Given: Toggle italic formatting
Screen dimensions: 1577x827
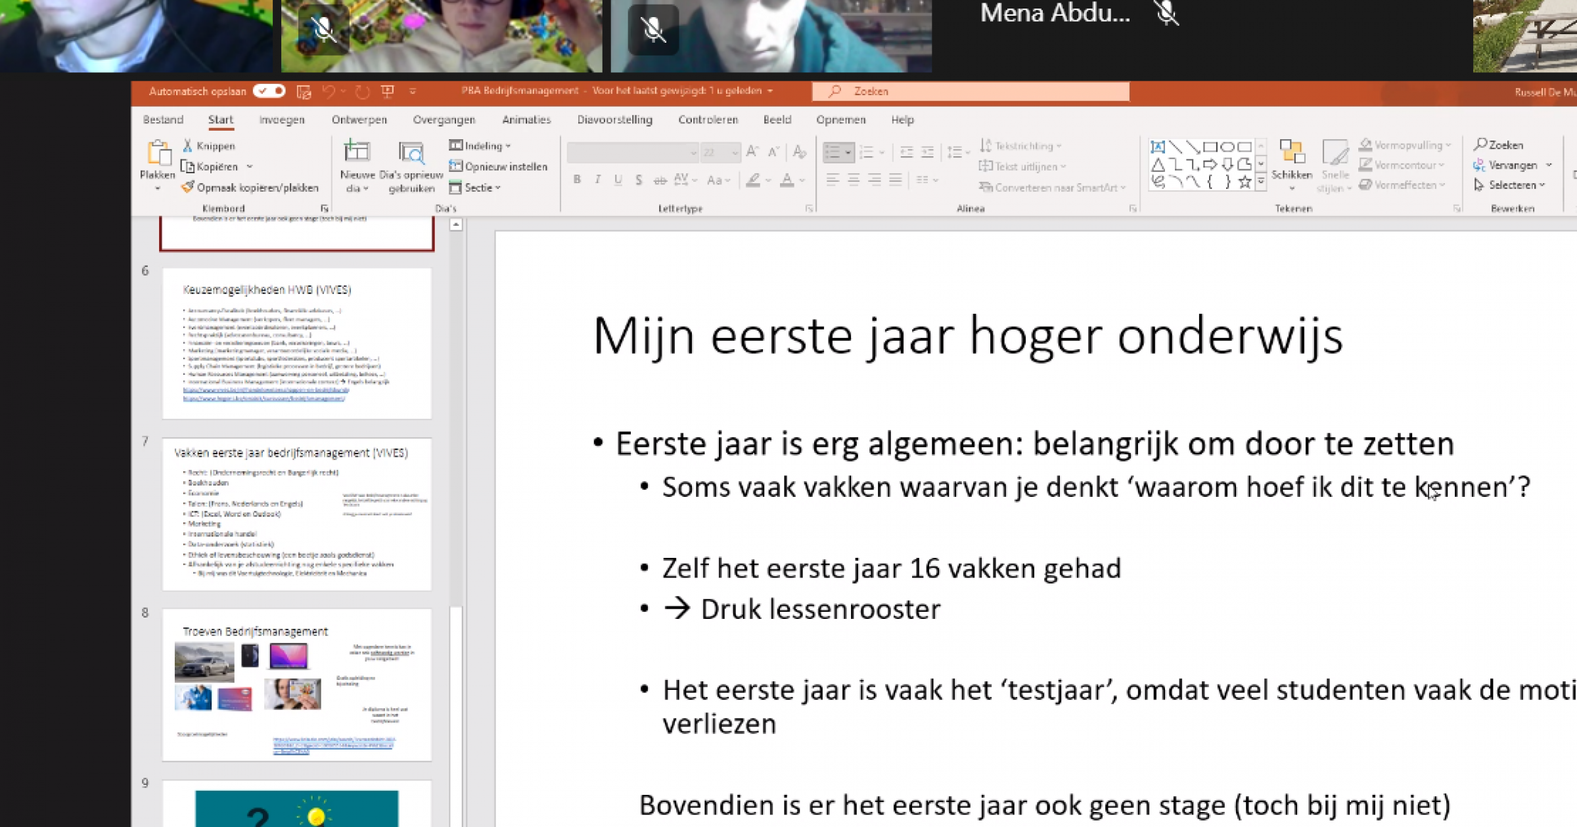Looking at the screenshot, I should pyautogui.click(x=597, y=179).
